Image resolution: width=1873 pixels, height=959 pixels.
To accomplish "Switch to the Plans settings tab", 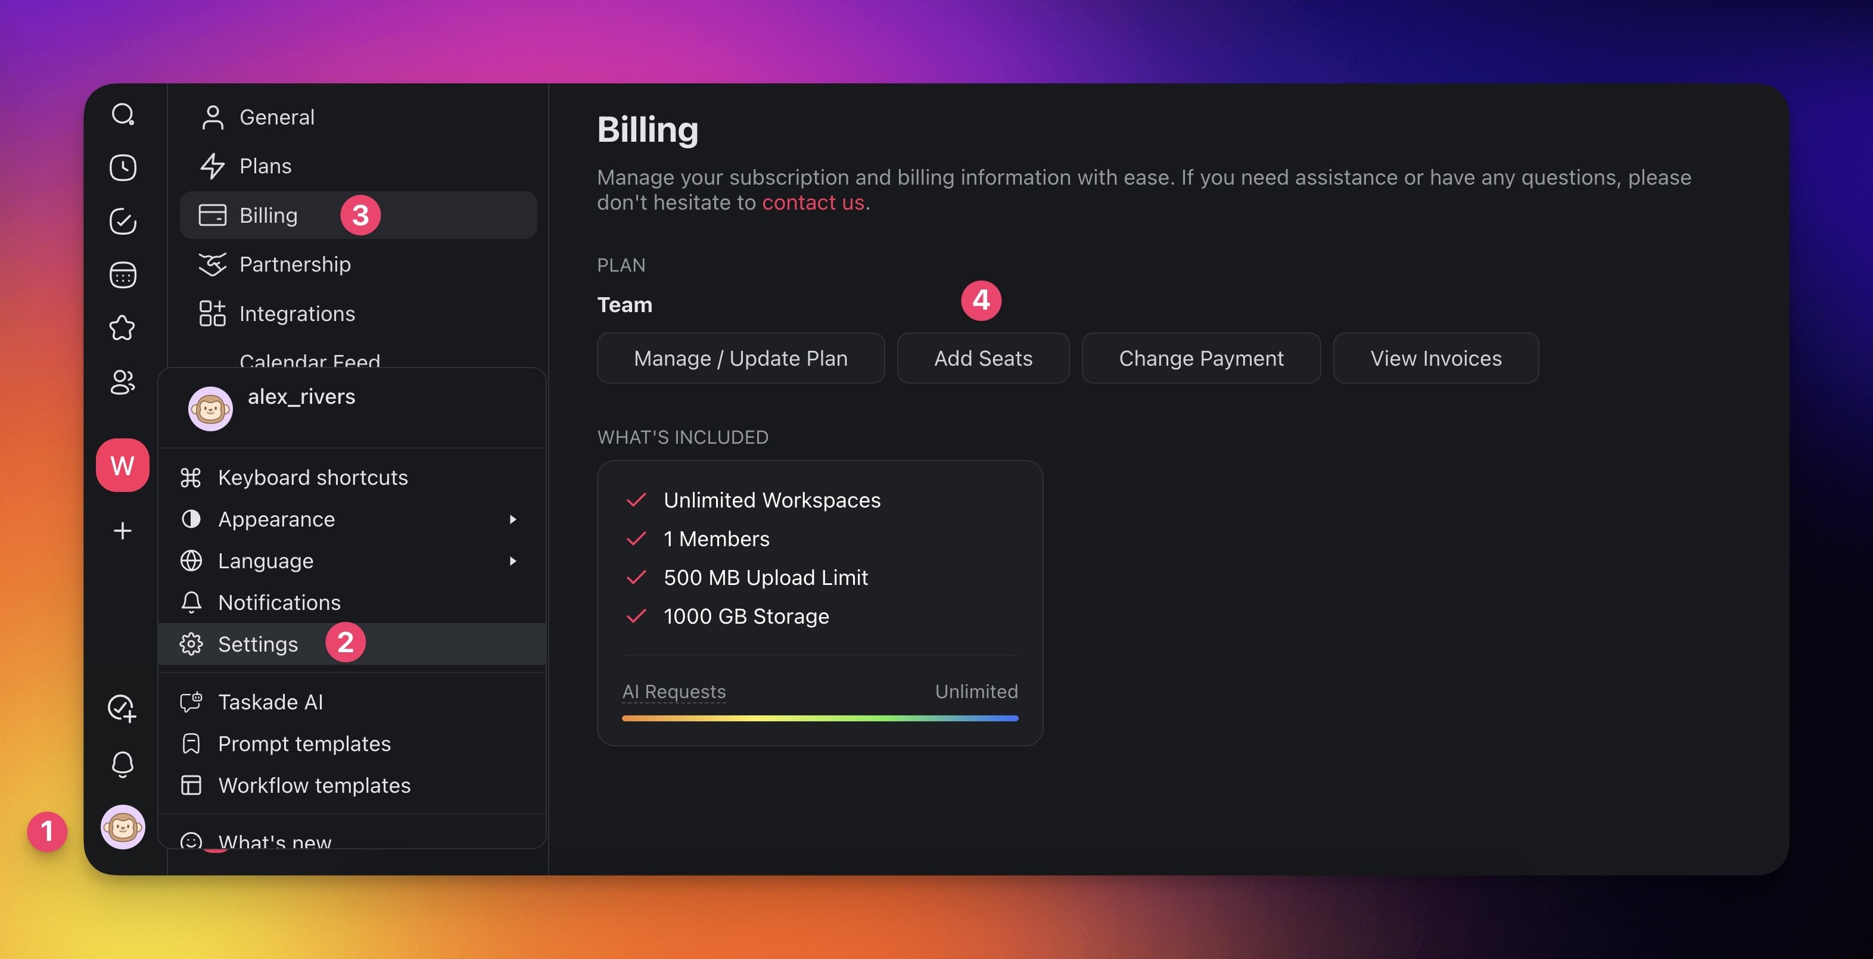I will pos(265,166).
